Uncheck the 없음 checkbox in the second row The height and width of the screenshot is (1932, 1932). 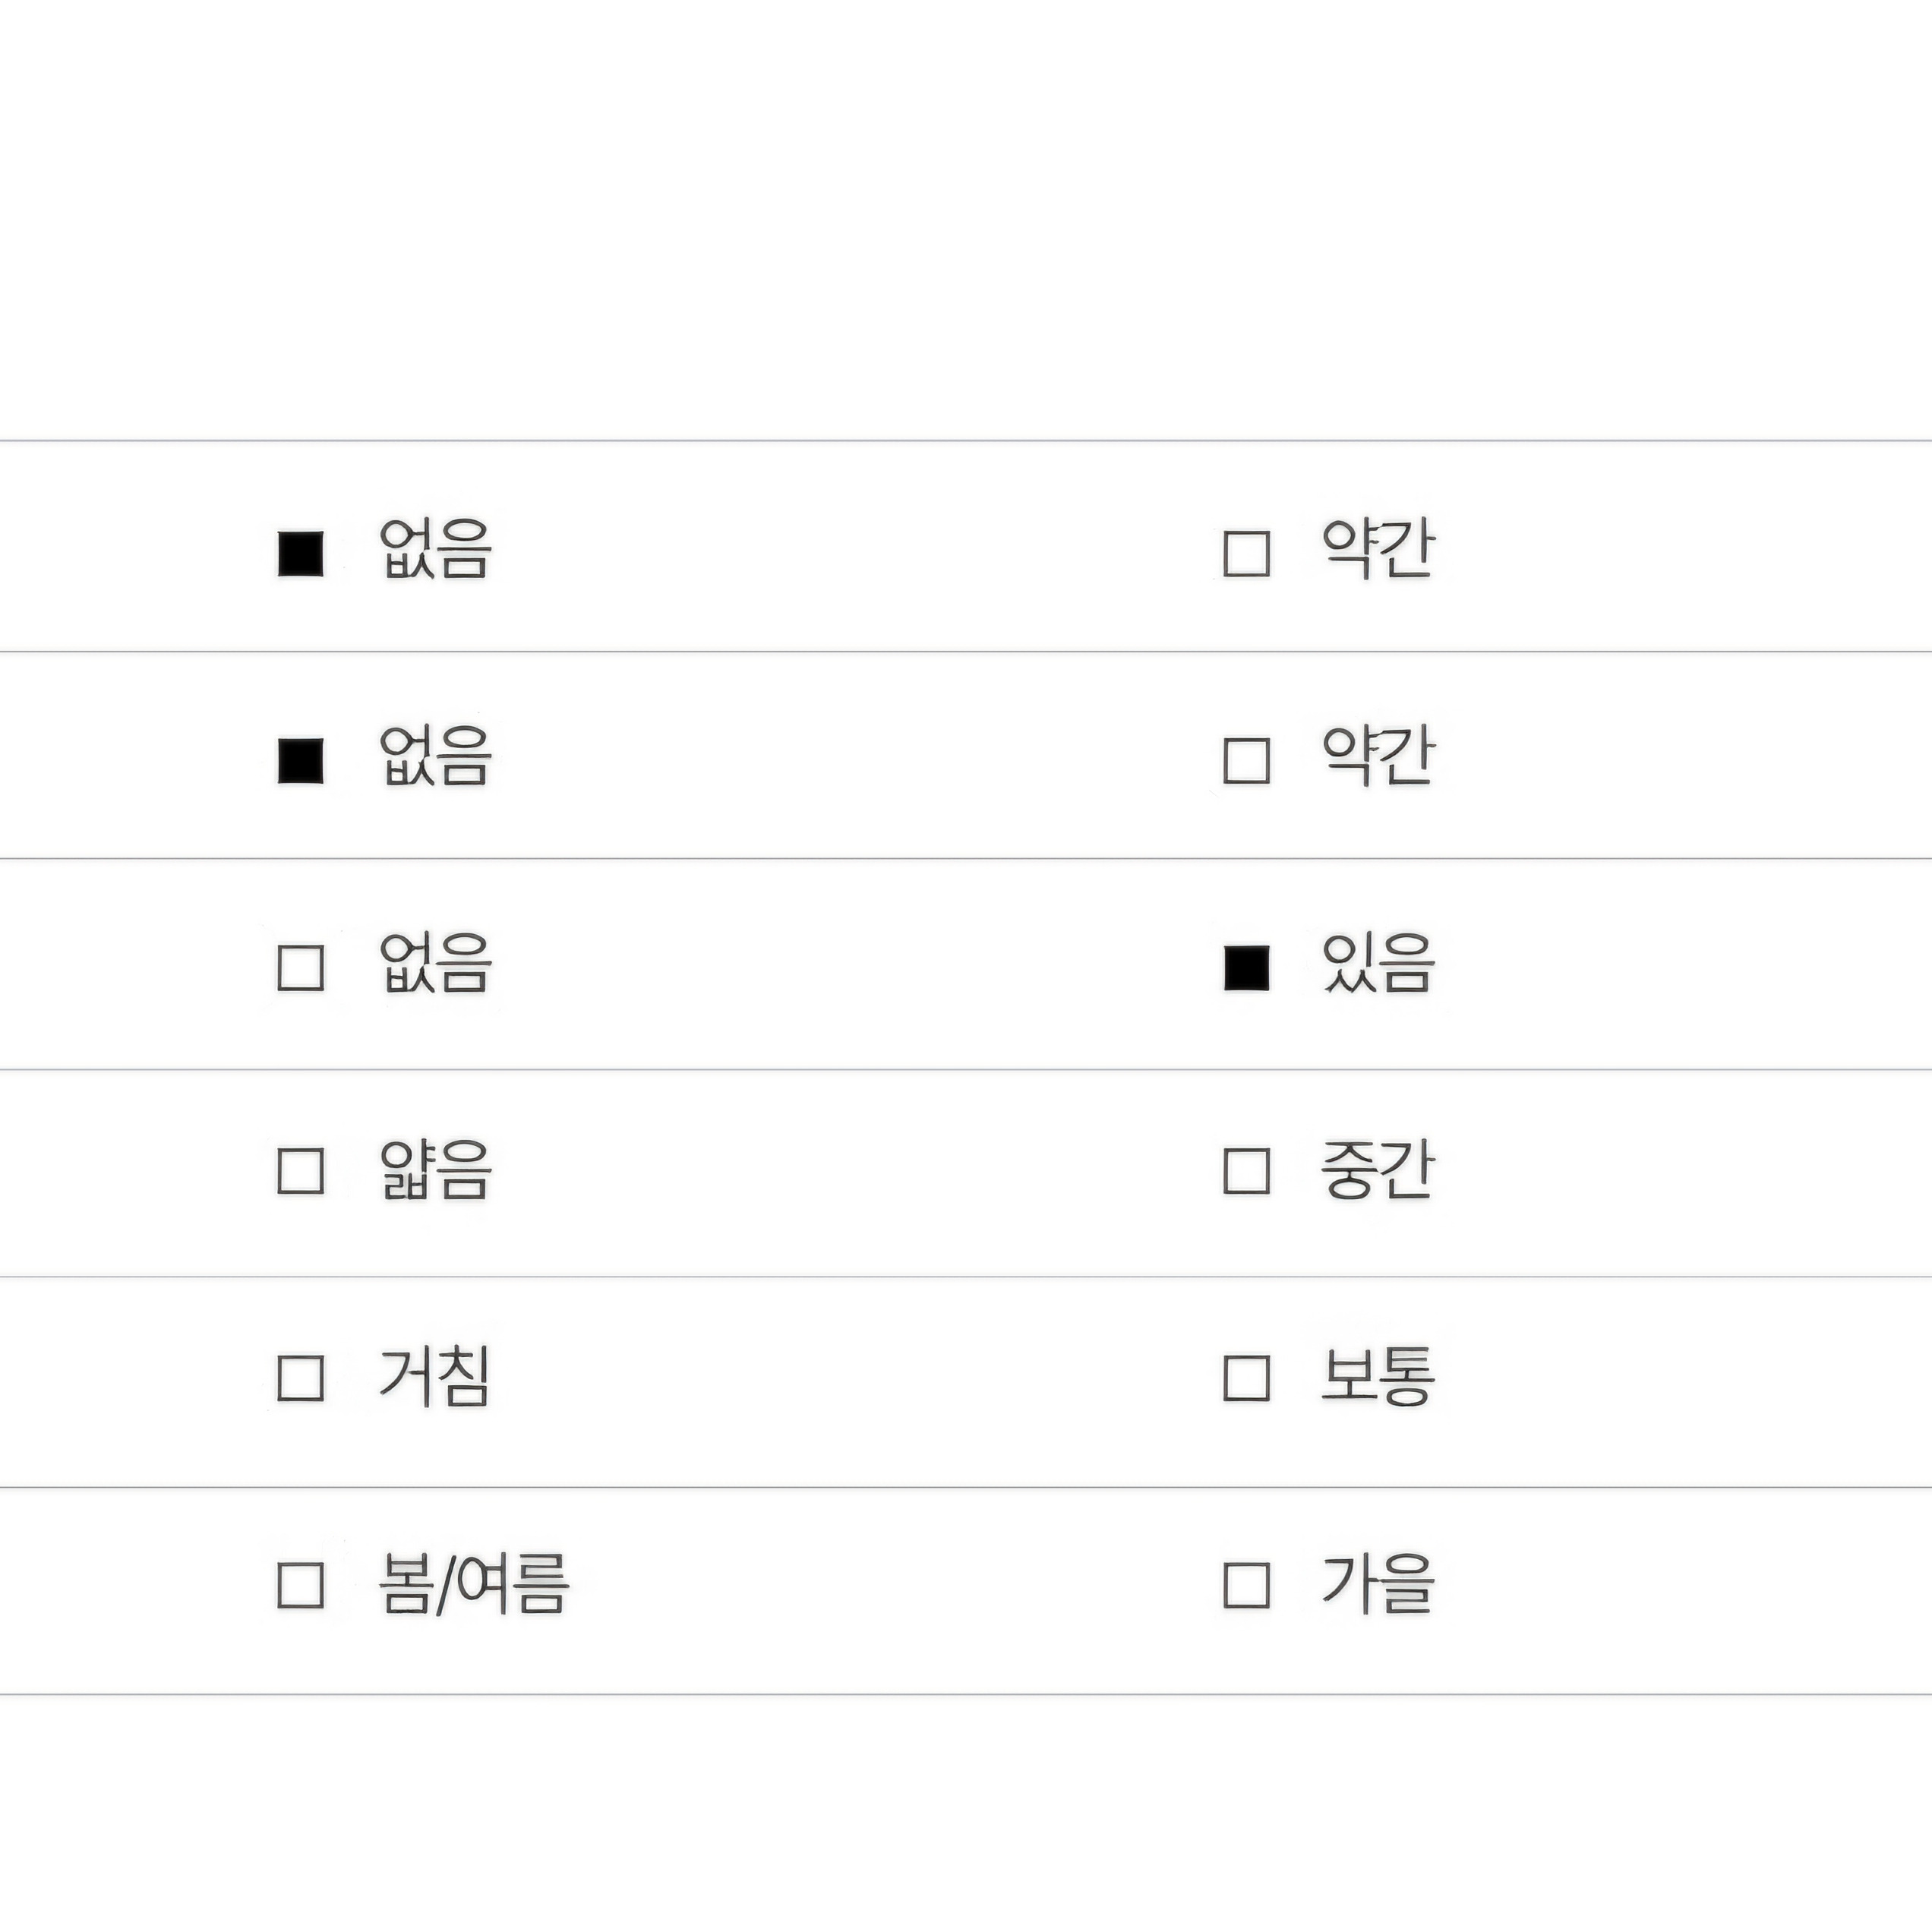click(300, 761)
